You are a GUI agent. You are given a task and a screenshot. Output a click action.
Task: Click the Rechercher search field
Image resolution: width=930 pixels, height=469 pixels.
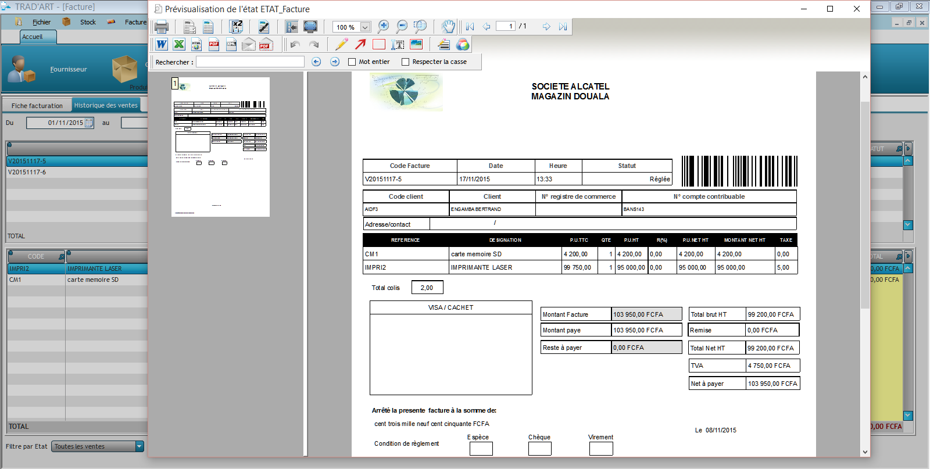tap(250, 62)
